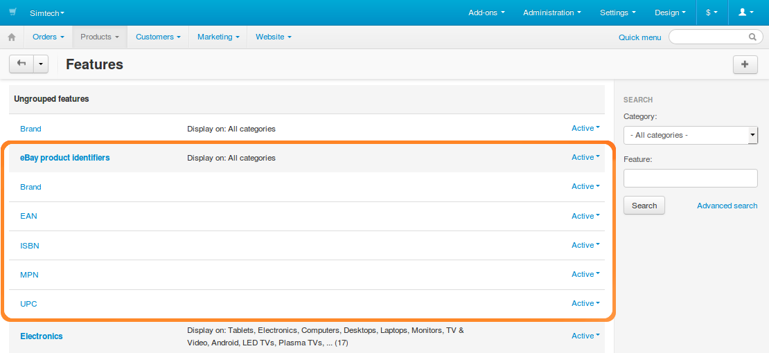
Task: Open the Add-ons menu
Action: 486,12
